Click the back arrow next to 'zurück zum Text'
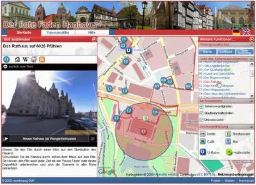This screenshot has height=185, width=256. point(6,67)
